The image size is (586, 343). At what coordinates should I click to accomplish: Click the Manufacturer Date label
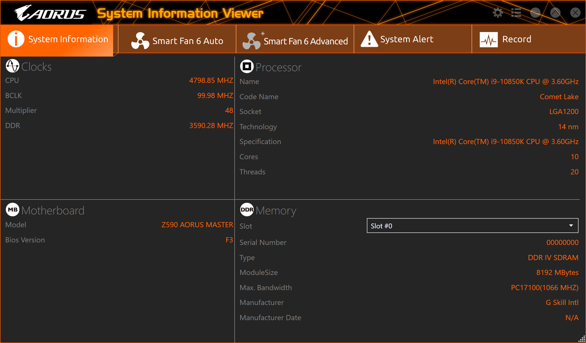[x=270, y=317]
